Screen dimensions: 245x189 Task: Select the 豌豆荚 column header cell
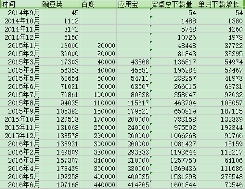pyautogui.click(x=61, y=4)
